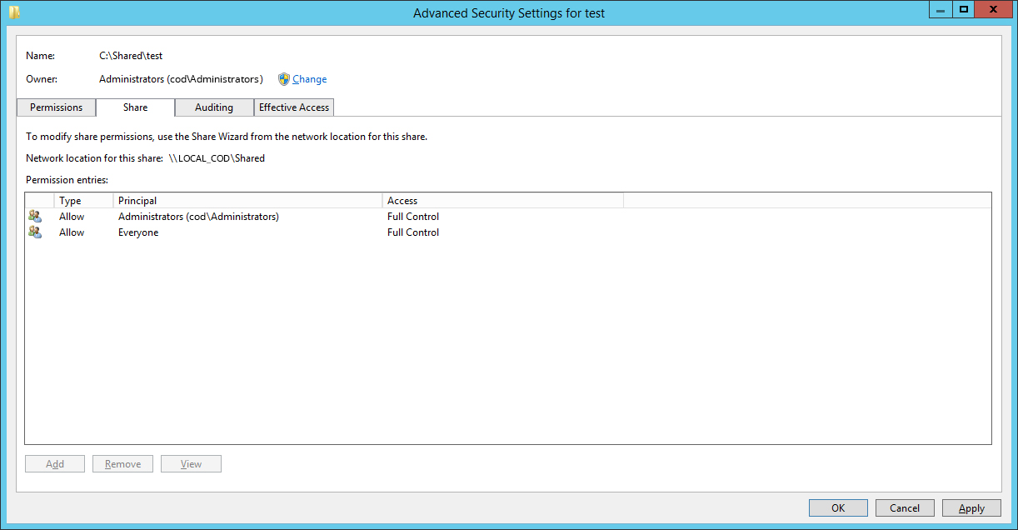Sort entries by the Principal column header

click(x=247, y=201)
